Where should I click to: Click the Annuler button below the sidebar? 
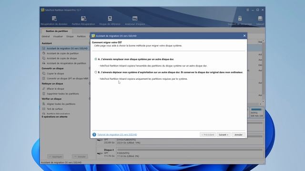(80, 156)
